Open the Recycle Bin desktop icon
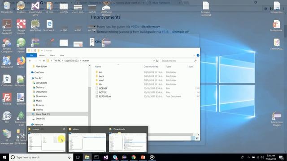 (x=7, y=7)
